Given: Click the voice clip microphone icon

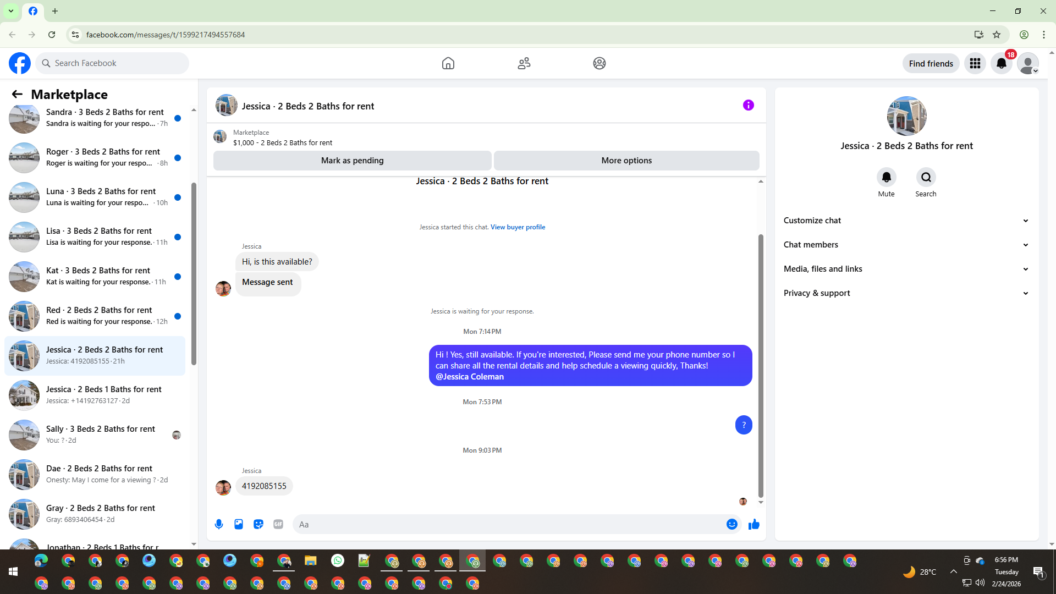Looking at the screenshot, I should (x=219, y=524).
